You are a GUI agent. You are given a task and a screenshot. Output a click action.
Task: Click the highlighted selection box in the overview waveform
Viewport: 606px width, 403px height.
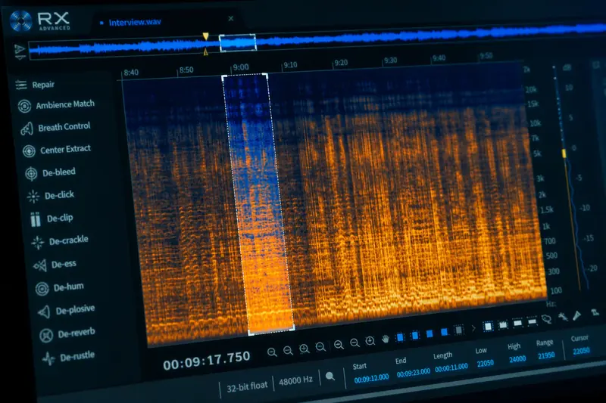click(238, 43)
